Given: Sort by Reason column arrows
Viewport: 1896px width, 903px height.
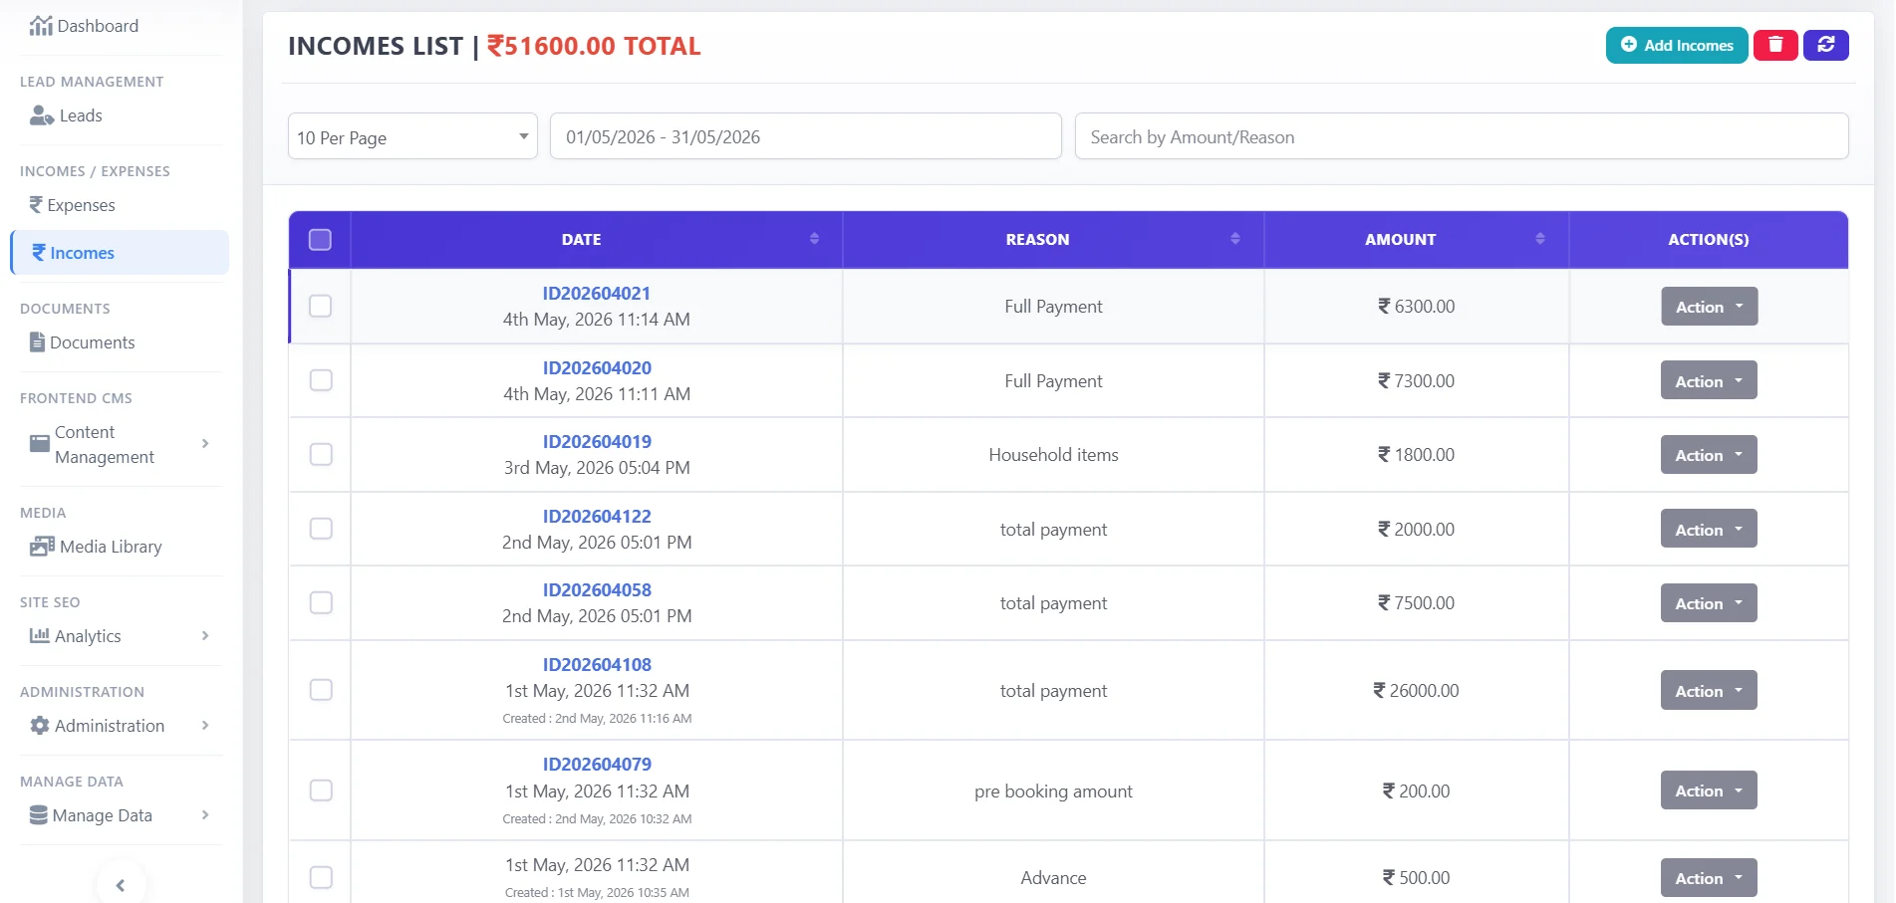Looking at the screenshot, I should (x=1235, y=239).
